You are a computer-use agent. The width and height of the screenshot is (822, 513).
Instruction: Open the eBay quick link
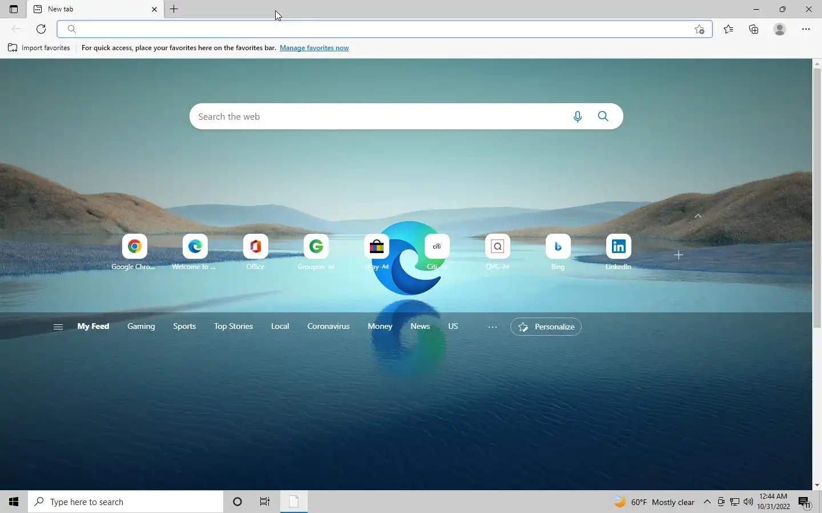point(376,252)
